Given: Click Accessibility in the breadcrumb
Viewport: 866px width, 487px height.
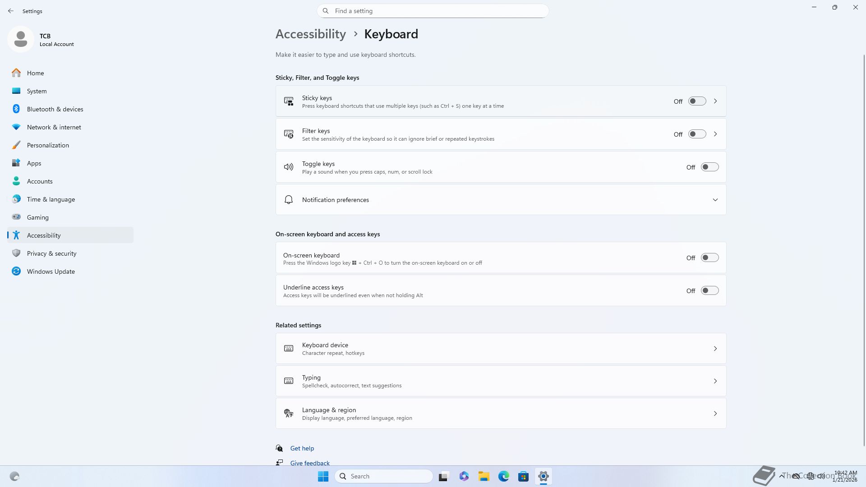Looking at the screenshot, I should [x=311, y=34].
